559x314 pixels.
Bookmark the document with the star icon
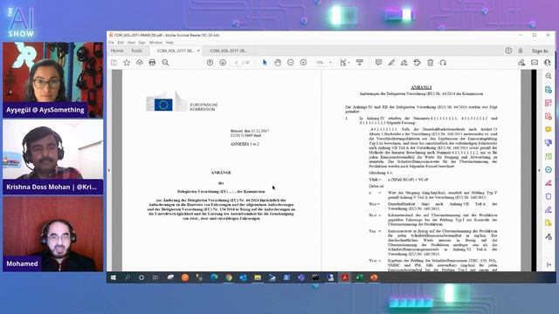coord(127,63)
